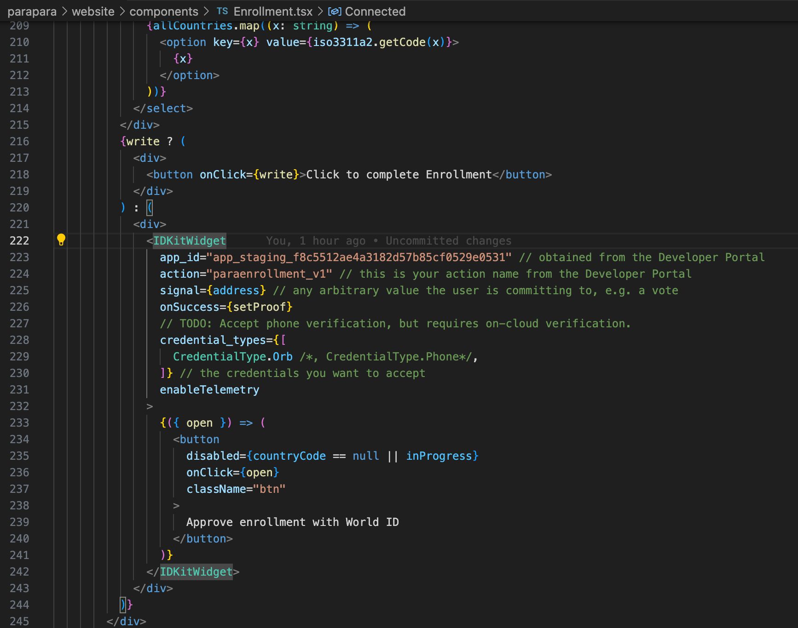Click the highlighted open parenthesis on line 220
The image size is (798, 628).
click(x=150, y=207)
